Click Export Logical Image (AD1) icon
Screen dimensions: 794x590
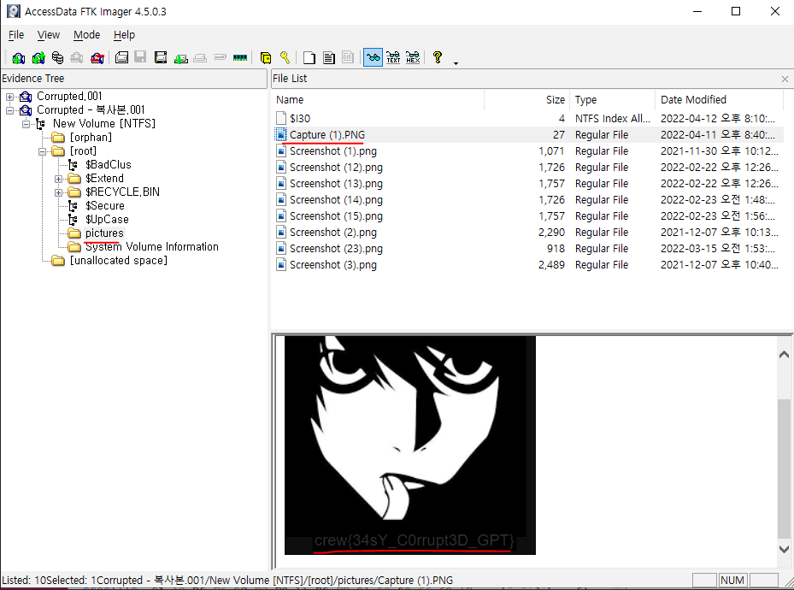[x=161, y=58]
